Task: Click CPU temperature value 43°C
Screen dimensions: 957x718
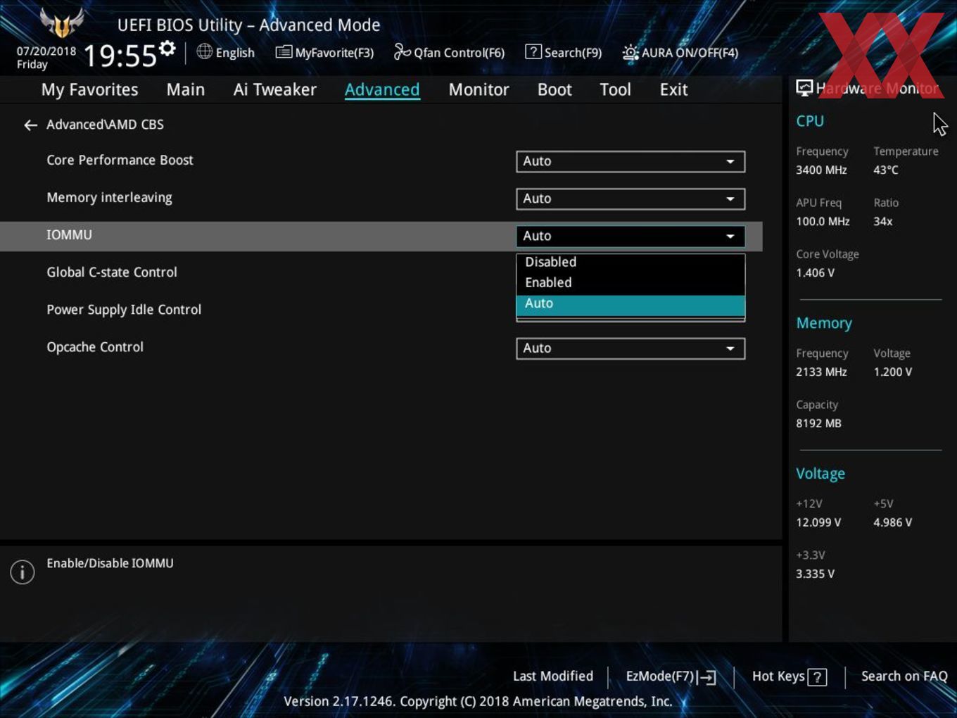Action: click(x=886, y=170)
